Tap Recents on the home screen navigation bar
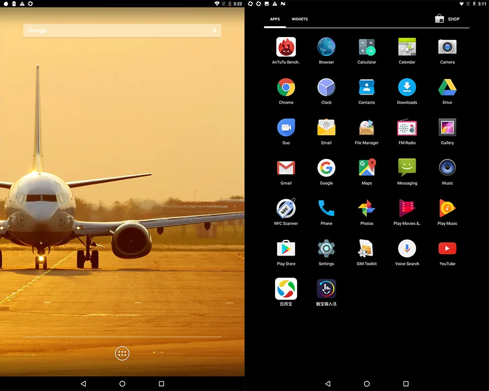This screenshot has width=489, height=391. click(161, 383)
